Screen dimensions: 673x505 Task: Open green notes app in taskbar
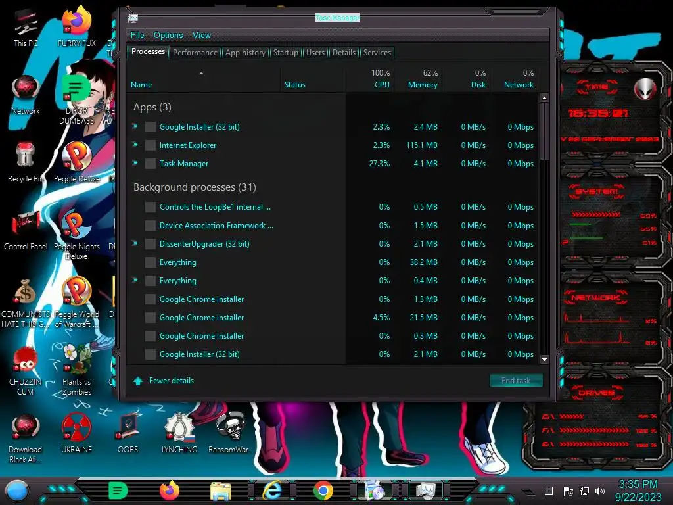(x=118, y=491)
